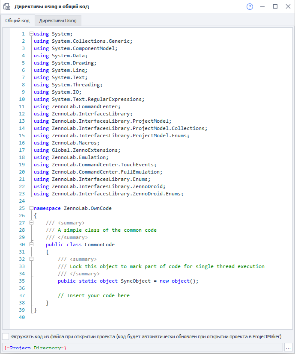The image size is (295, 354).
Task: Click the window icon in the title bar
Action: pos(7,7)
